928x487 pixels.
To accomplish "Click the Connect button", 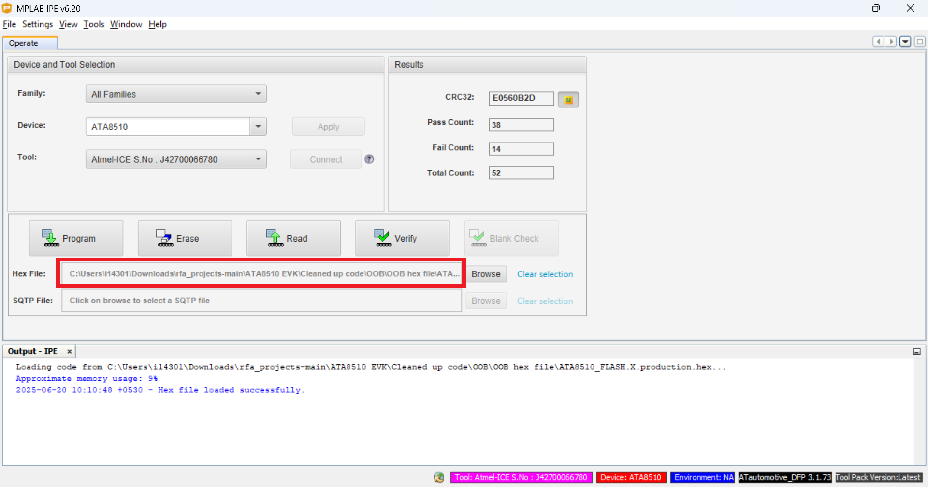I will tap(326, 159).
